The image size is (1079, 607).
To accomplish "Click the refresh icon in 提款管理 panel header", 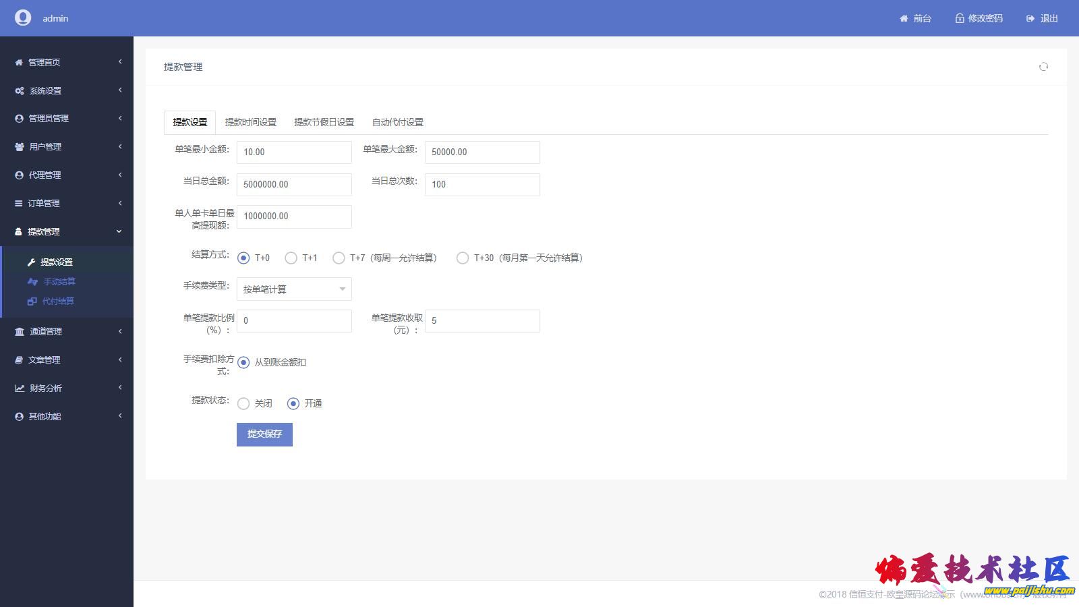I will (1043, 67).
